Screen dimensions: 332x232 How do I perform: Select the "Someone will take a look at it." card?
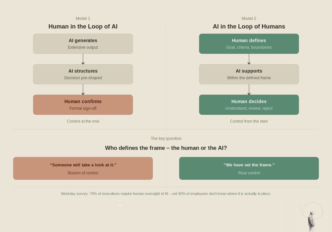[83, 168]
